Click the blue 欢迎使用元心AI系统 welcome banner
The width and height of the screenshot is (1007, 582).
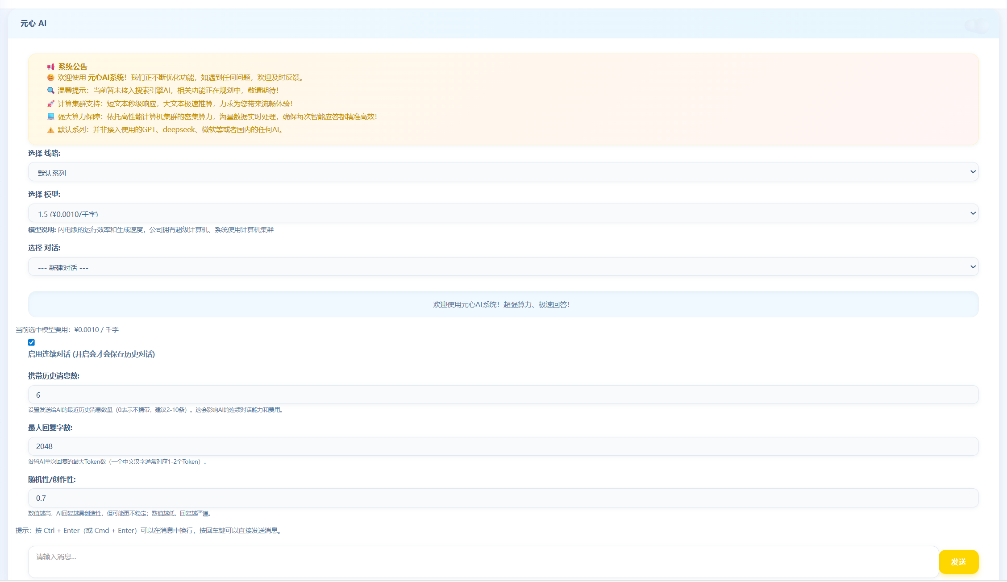pos(503,304)
